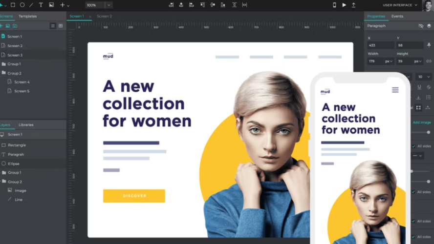
Task: Click the Add image link
Action: (422, 122)
